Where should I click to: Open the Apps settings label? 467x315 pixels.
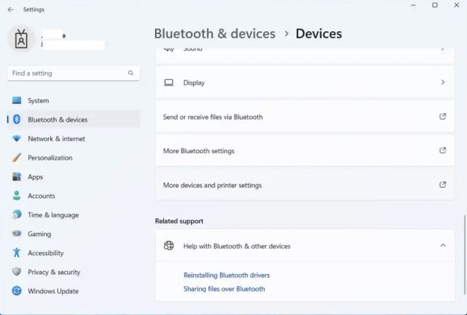pos(35,177)
